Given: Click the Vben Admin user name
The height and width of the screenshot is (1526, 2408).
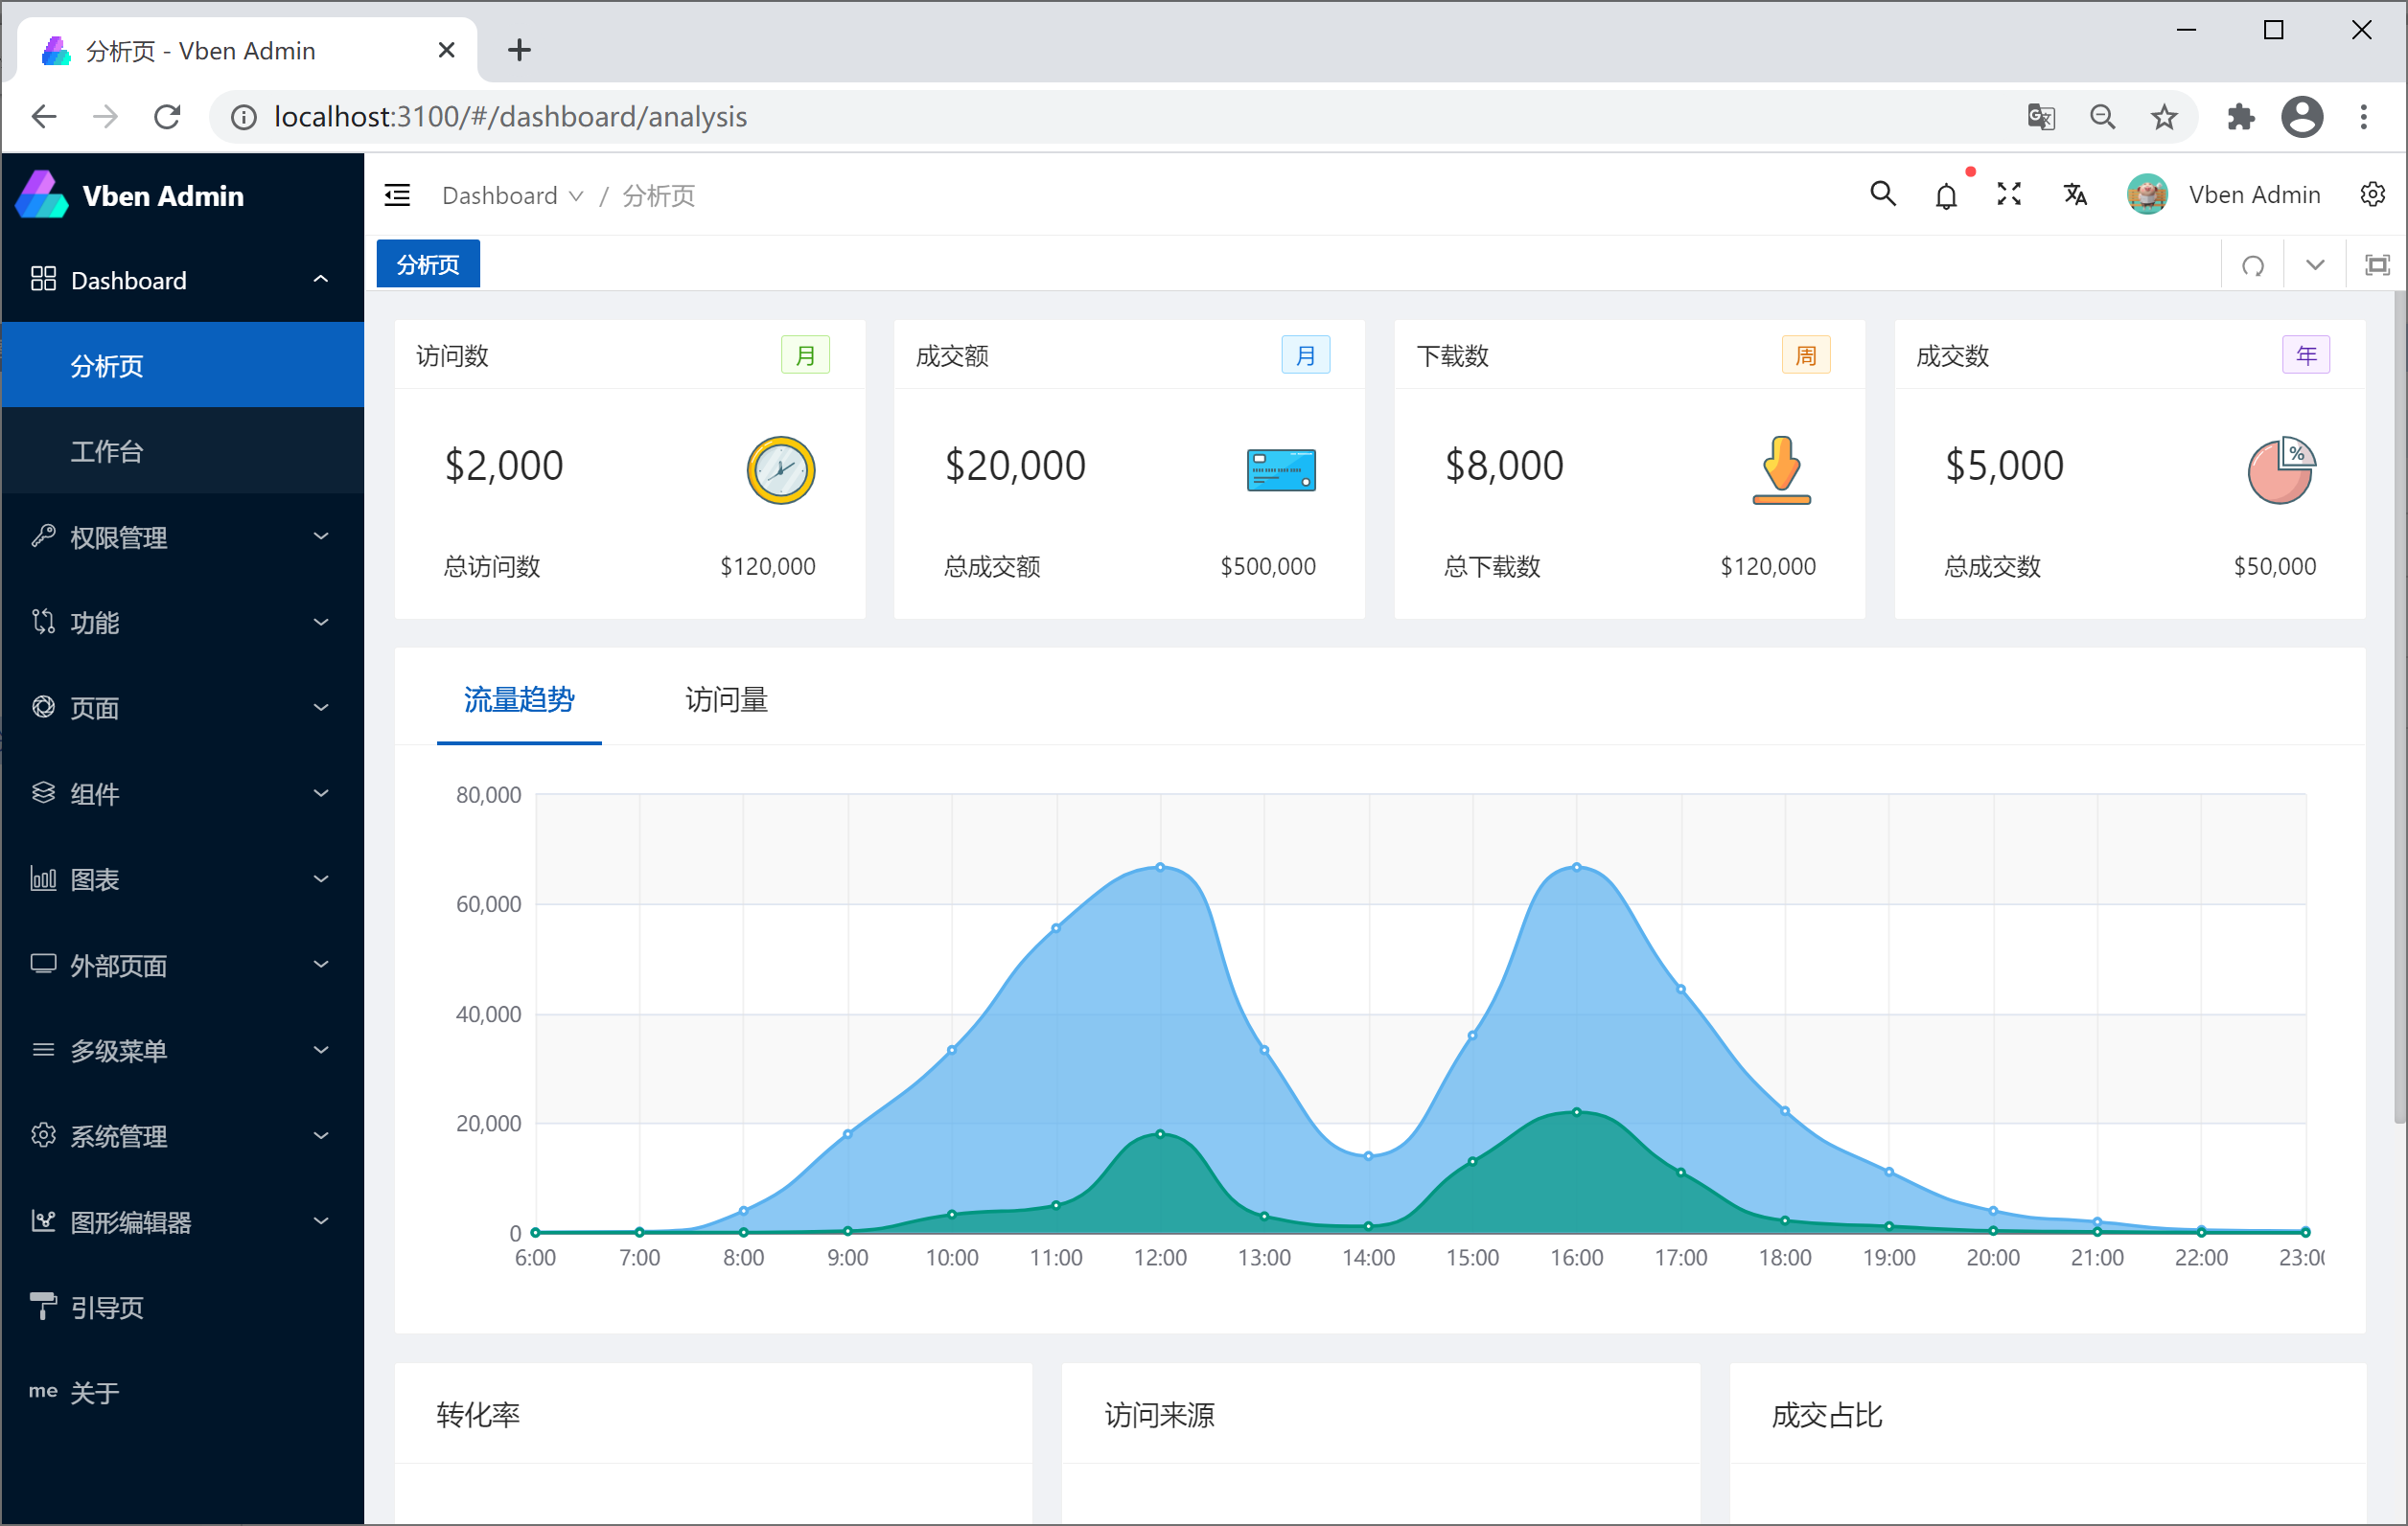Looking at the screenshot, I should click(x=2254, y=194).
